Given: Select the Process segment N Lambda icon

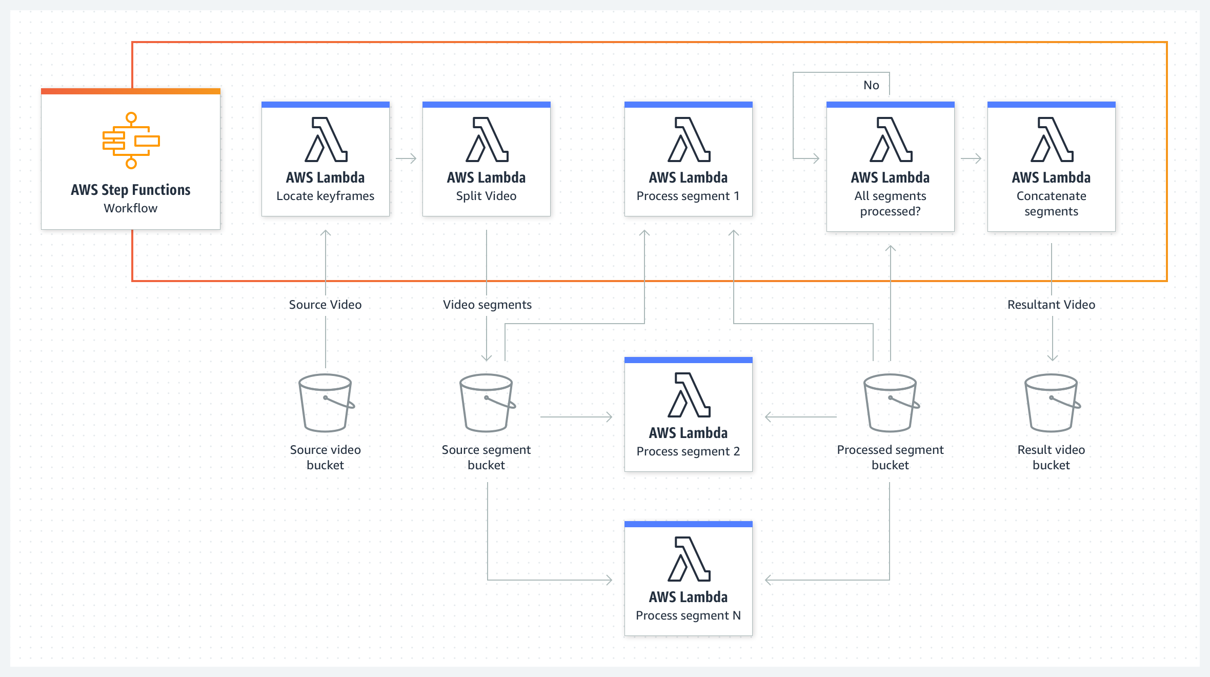Looking at the screenshot, I should [689, 559].
